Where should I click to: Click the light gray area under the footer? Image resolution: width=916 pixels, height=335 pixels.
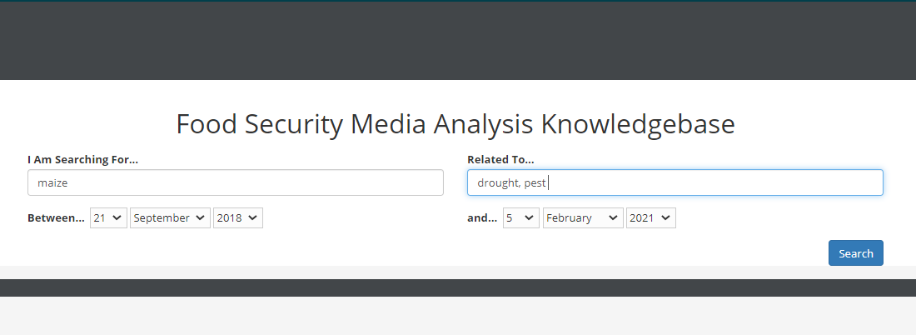click(458, 317)
